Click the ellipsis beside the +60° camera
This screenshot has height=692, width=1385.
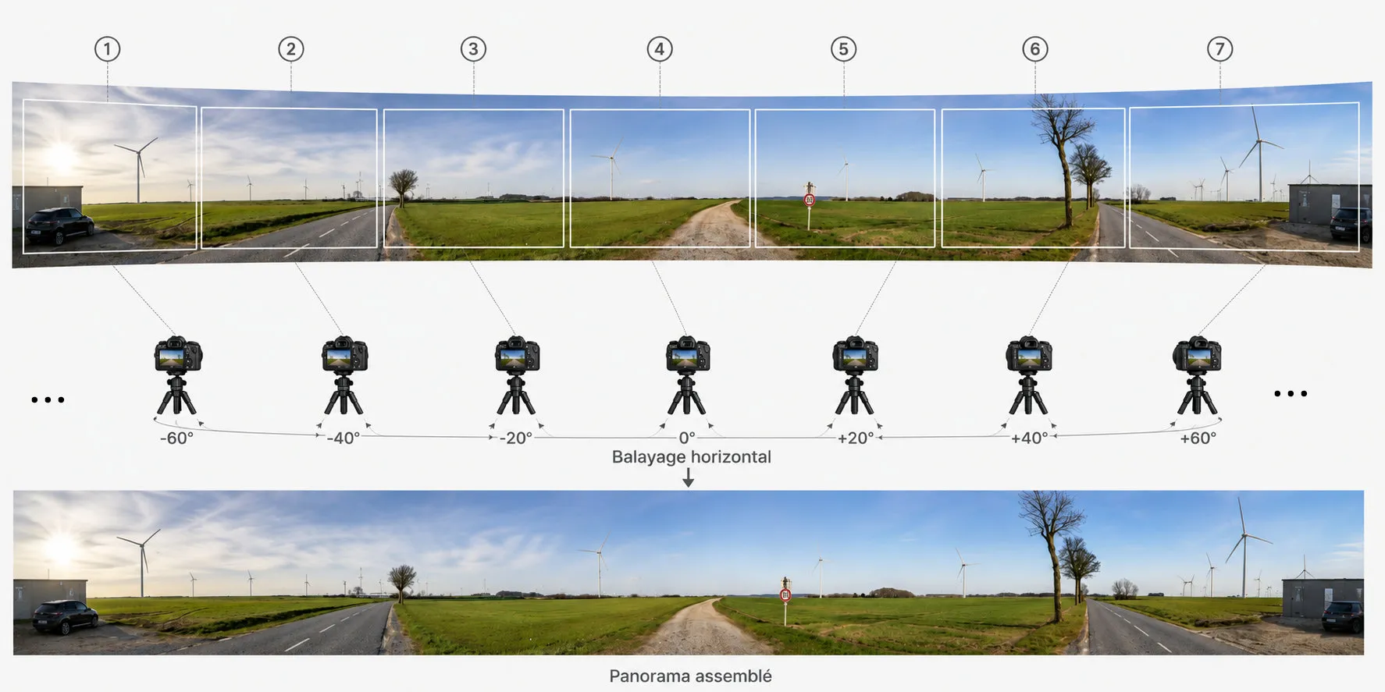tap(1291, 393)
